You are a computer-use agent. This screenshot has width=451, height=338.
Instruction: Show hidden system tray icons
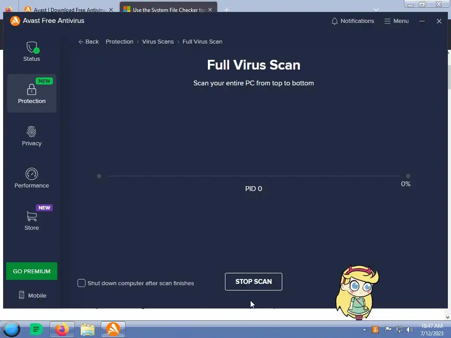(364, 330)
